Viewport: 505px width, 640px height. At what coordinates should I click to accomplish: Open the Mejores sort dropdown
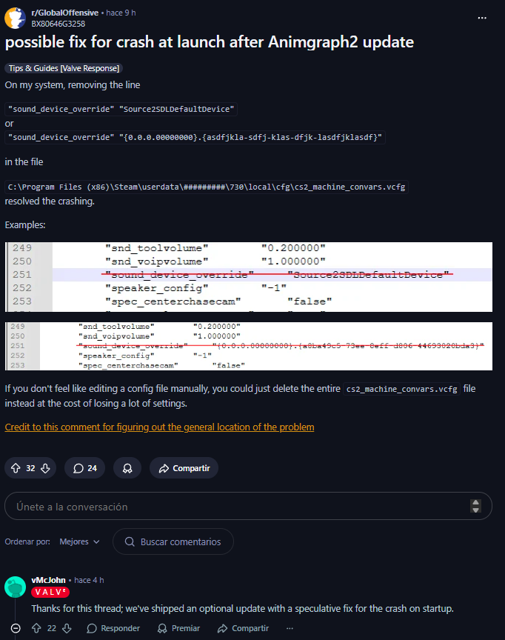tap(79, 541)
